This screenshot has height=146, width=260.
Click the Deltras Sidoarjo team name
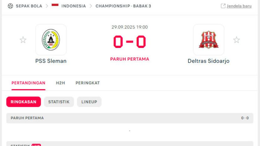[209, 61]
